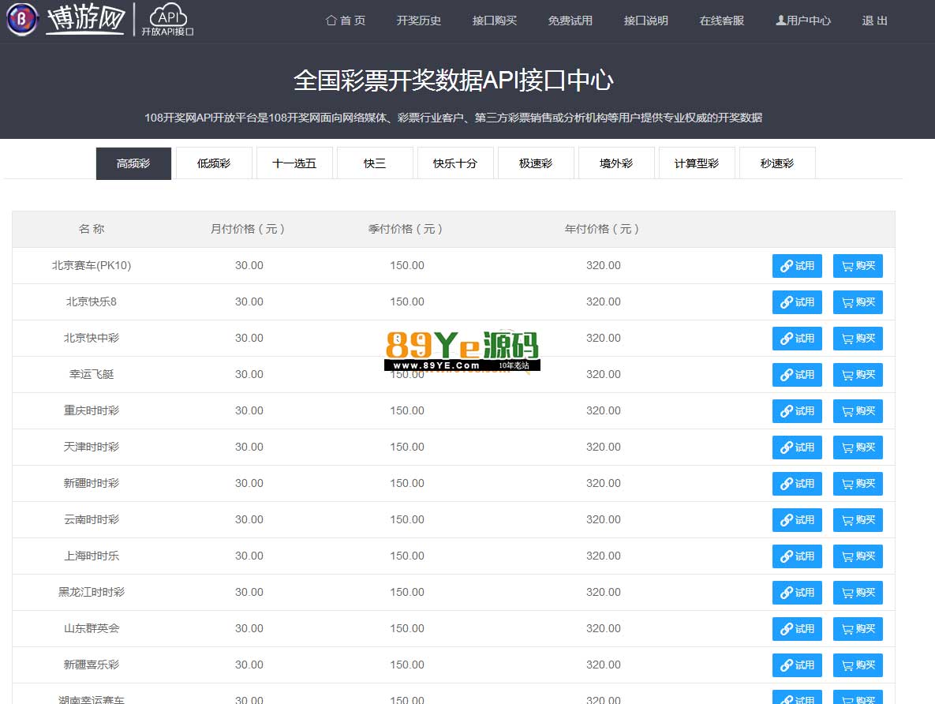Screen dimensions: 935x704
Task: Select the 秒速彩 tab
Action: coord(777,163)
